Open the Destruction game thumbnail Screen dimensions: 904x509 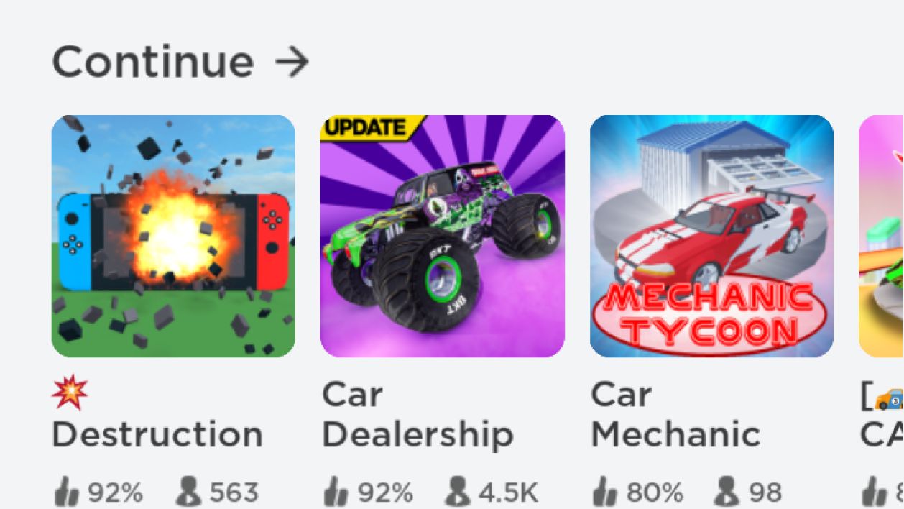pos(173,236)
